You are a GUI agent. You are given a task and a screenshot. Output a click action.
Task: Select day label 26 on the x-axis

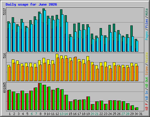(119, 114)
